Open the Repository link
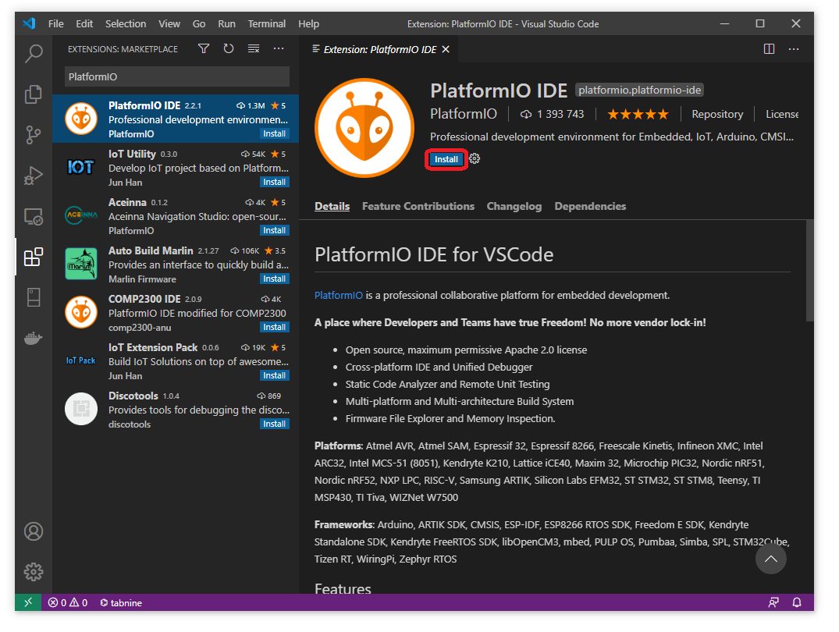The height and width of the screenshot is (632, 839). [x=717, y=114]
